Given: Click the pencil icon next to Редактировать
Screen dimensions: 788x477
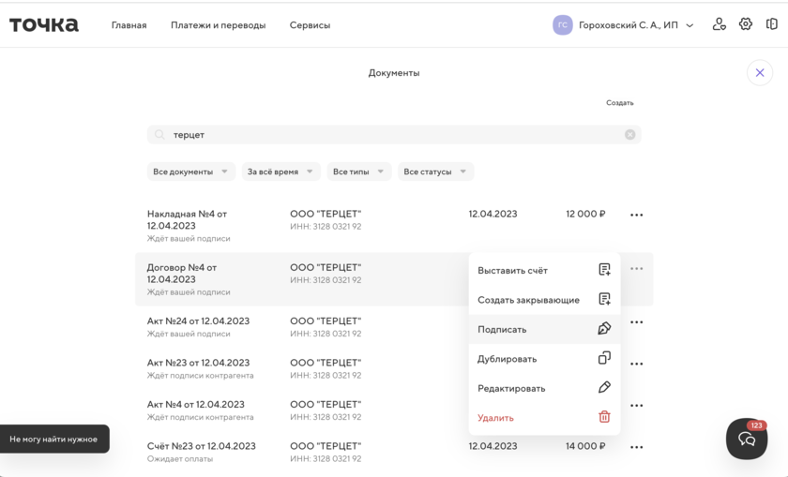Looking at the screenshot, I should [604, 388].
